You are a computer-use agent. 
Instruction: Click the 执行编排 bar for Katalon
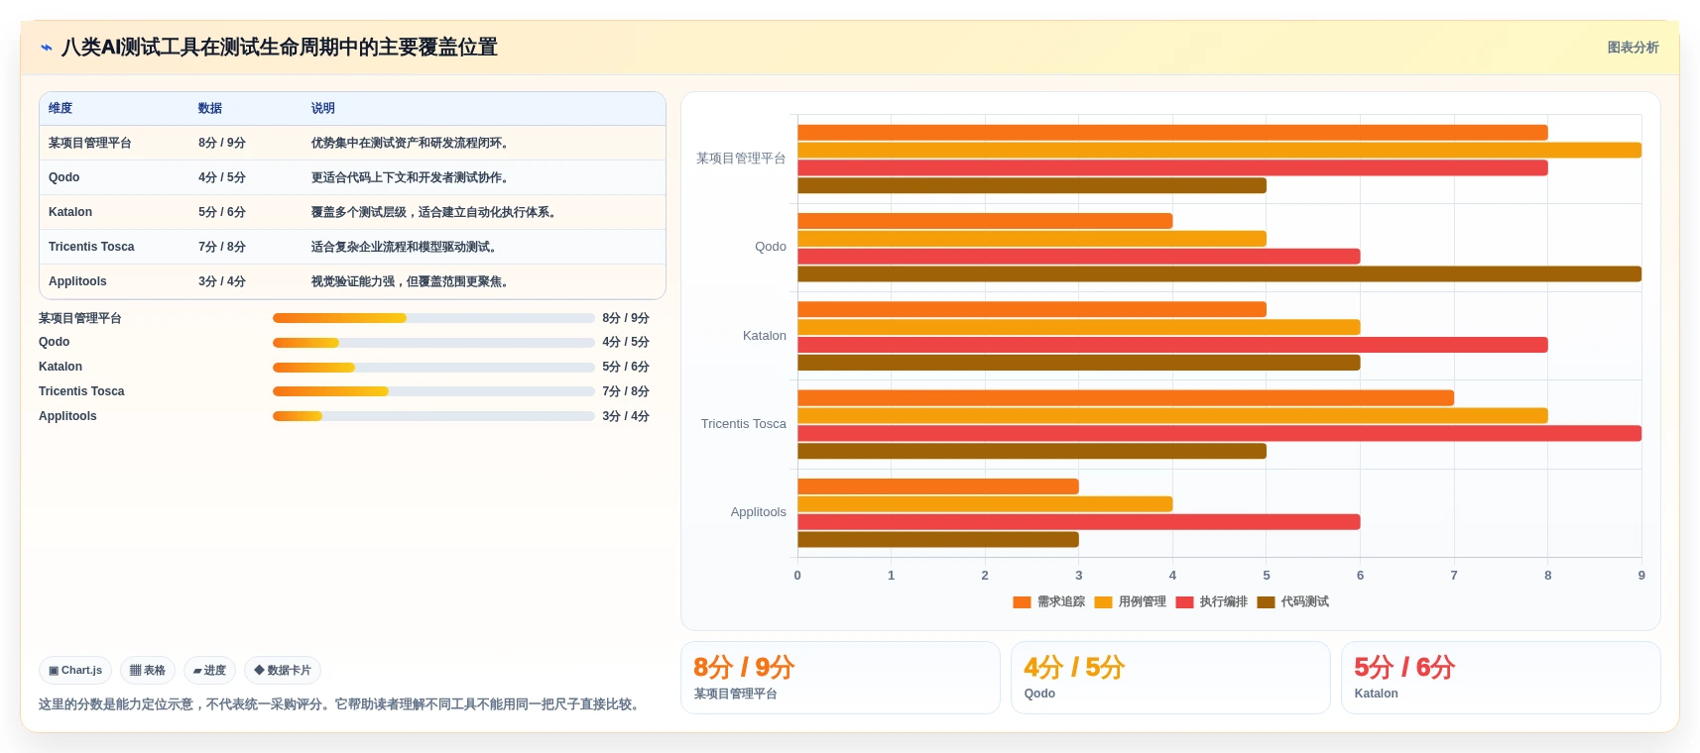point(1172,345)
